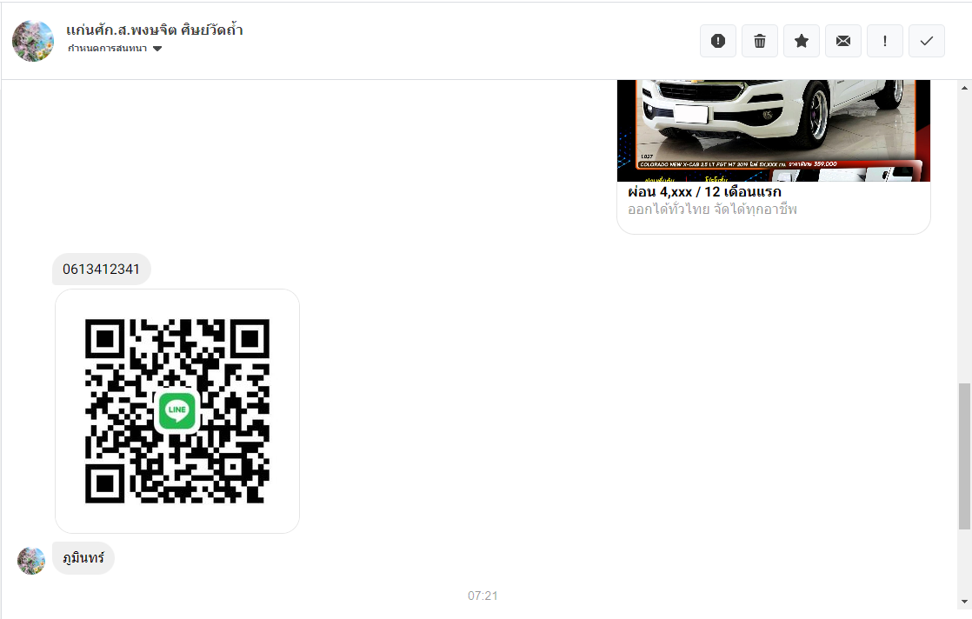Mark conversation done with checkmark icon
This screenshot has height=619, width=972.
click(927, 41)
